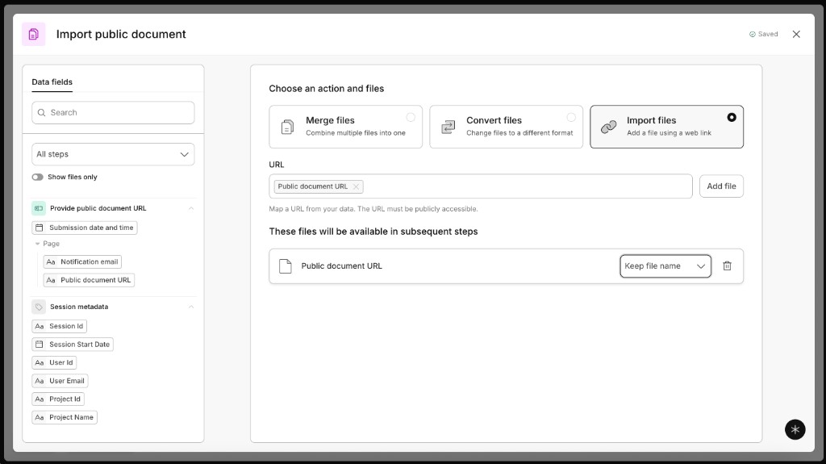Remove Public document URL tag from URL field

click(x=356, y=186)
